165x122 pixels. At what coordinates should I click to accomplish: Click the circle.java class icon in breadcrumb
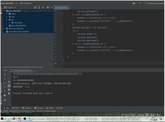[x=21, y=3]
